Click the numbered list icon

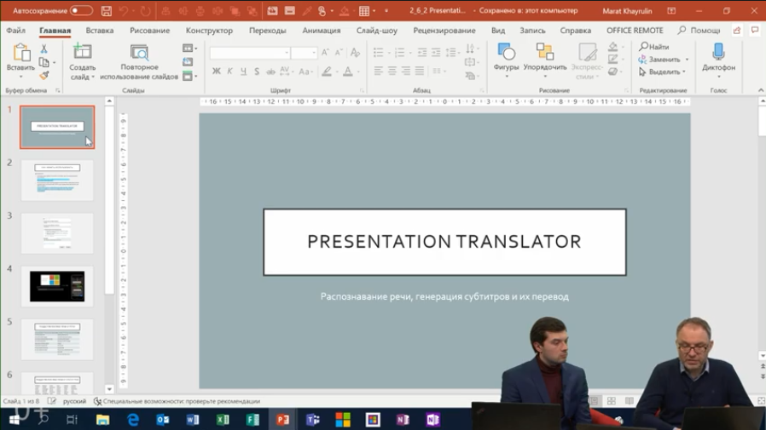[399, 52]
